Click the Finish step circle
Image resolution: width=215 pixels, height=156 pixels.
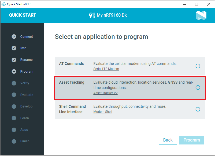[x=14, y=141]
